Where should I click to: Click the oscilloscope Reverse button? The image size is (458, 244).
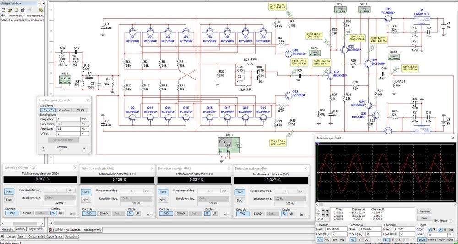click(424, 212)
